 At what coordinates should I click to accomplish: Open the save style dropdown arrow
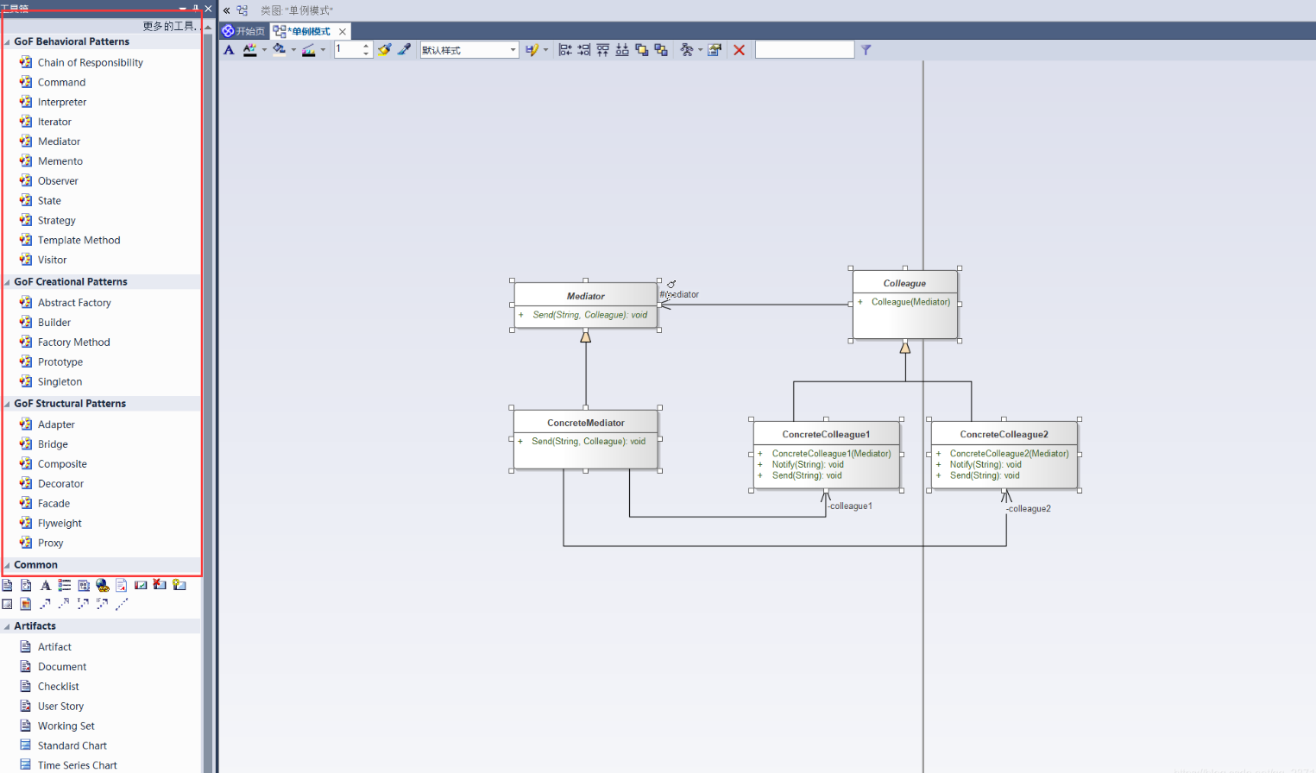coord(545,50)
